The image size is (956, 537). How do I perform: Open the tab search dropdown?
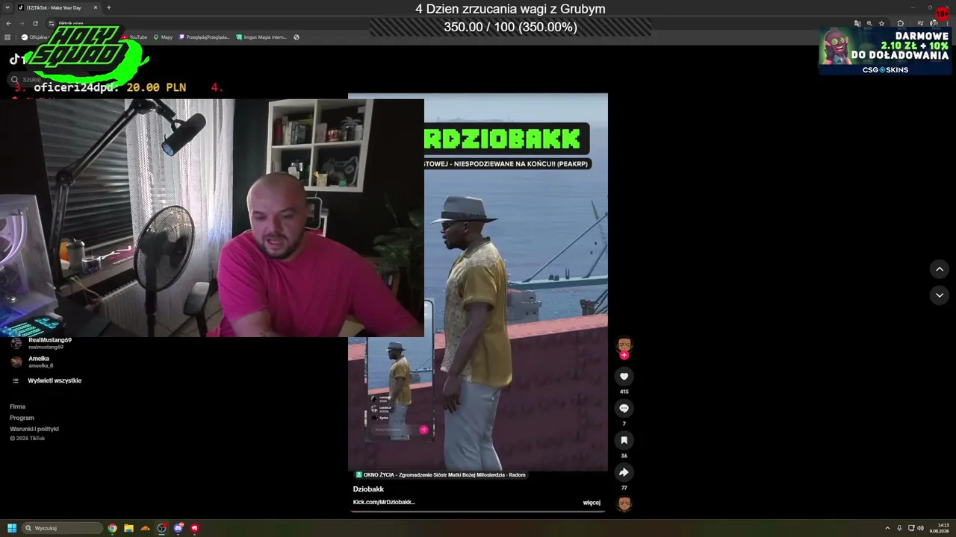coord(6,7)
